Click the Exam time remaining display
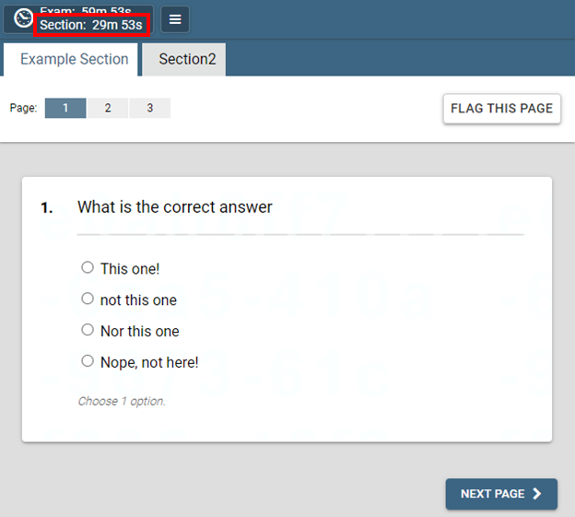575x517 pixels. point(91,10)
